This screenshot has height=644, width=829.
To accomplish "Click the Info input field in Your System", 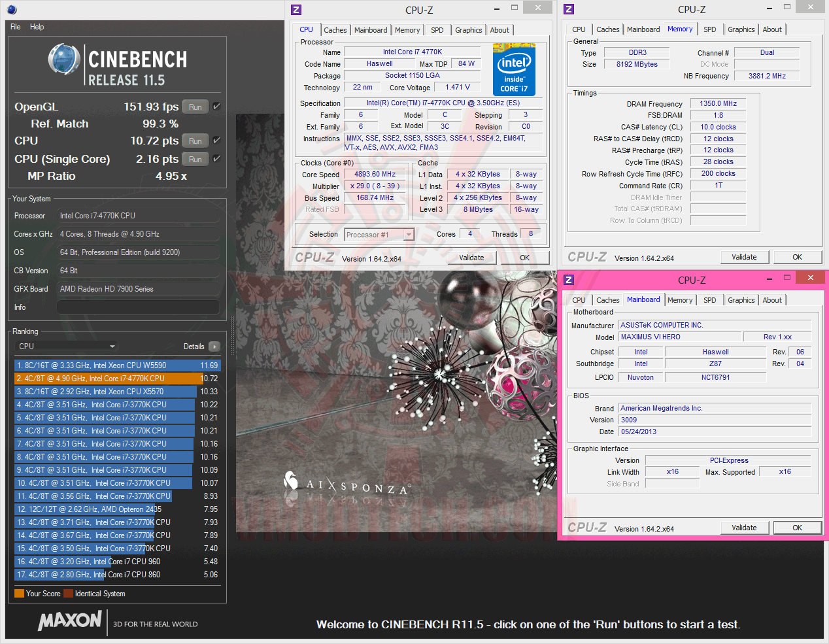I will [138, 307].
